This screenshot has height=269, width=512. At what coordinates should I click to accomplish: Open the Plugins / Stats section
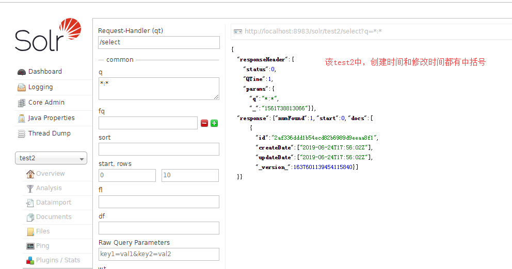click(x=58, y=260)
